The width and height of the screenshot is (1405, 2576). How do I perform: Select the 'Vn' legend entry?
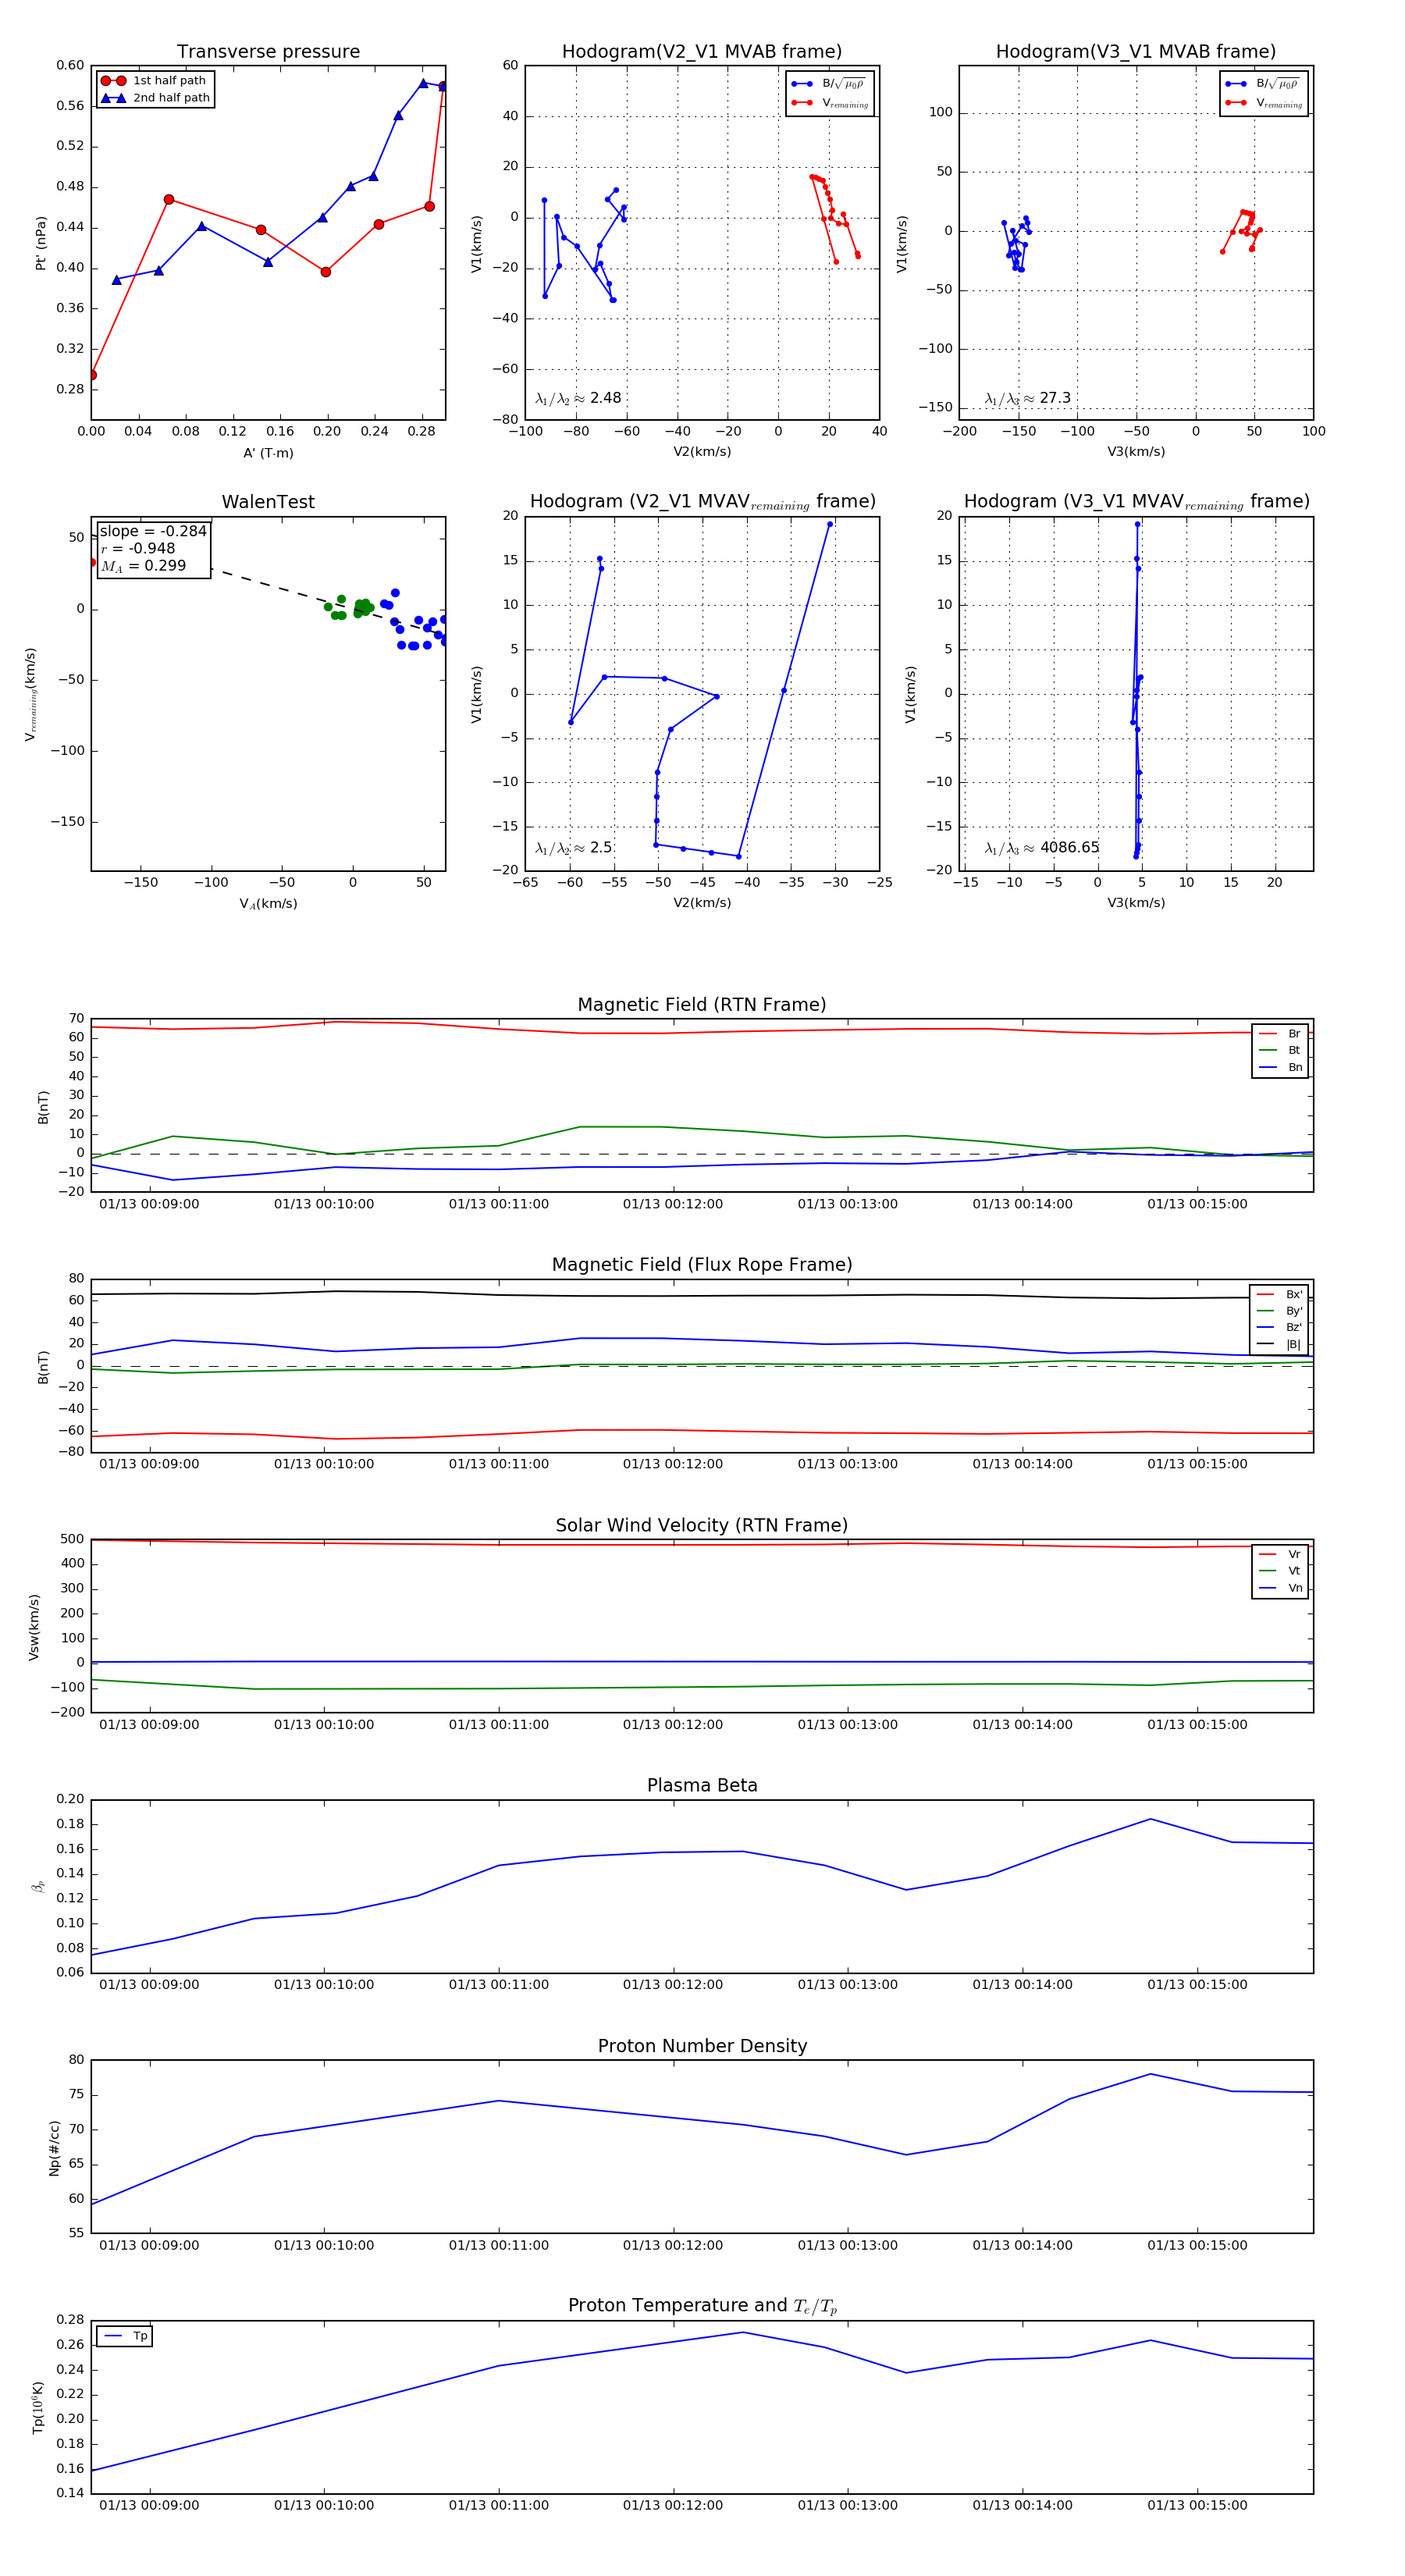[x=1280, y=1588]
